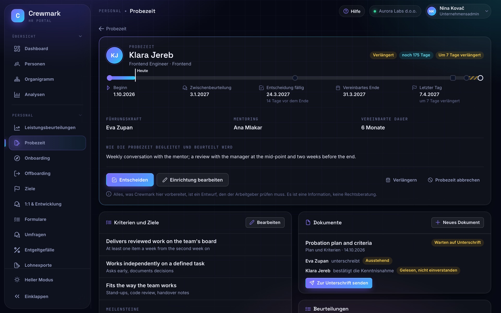Viewport: 501px width, 313px height.
Task: Switch to Heller Modus
Action: click(x=47, y=280)
